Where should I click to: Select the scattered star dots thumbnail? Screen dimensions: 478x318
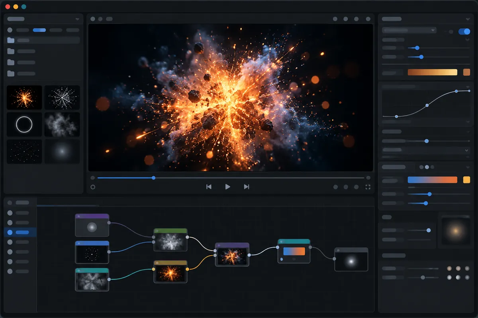[x=24, y=151]
